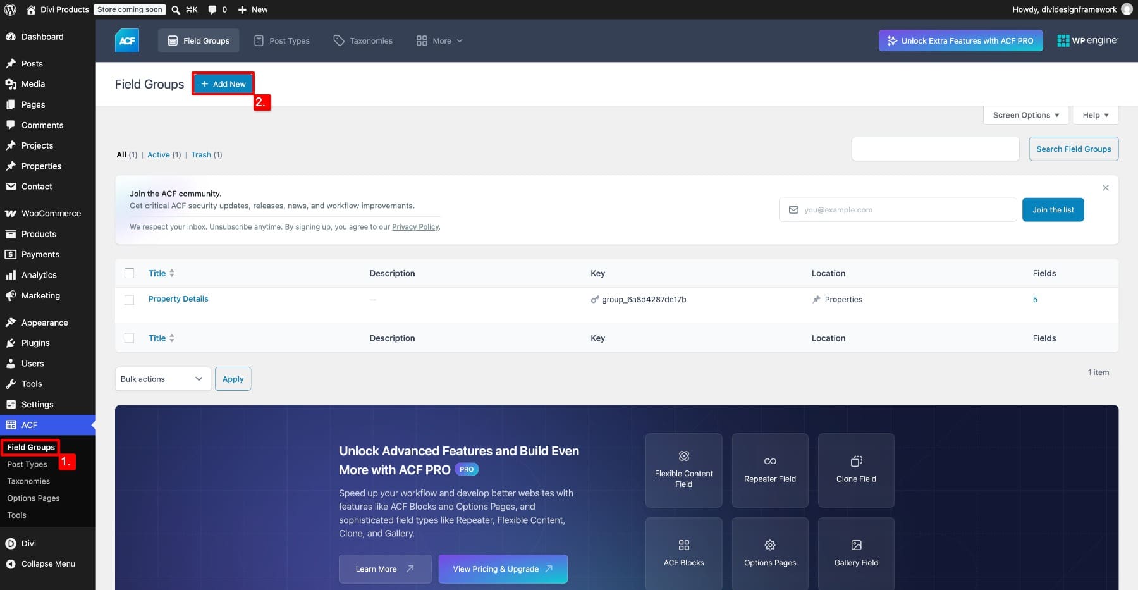
Task: Click the Products archive icon
Action: coord(11,234)
